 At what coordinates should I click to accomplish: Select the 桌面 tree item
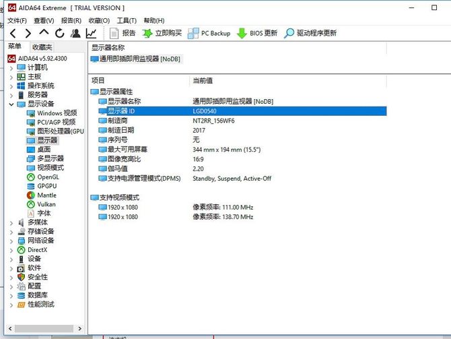point(38,150)
